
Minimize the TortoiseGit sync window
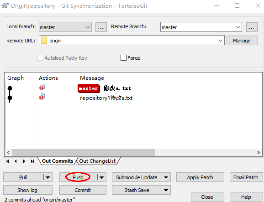216,5
